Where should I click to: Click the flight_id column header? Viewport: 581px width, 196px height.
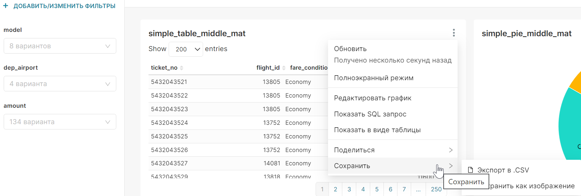tap(268, 68)
